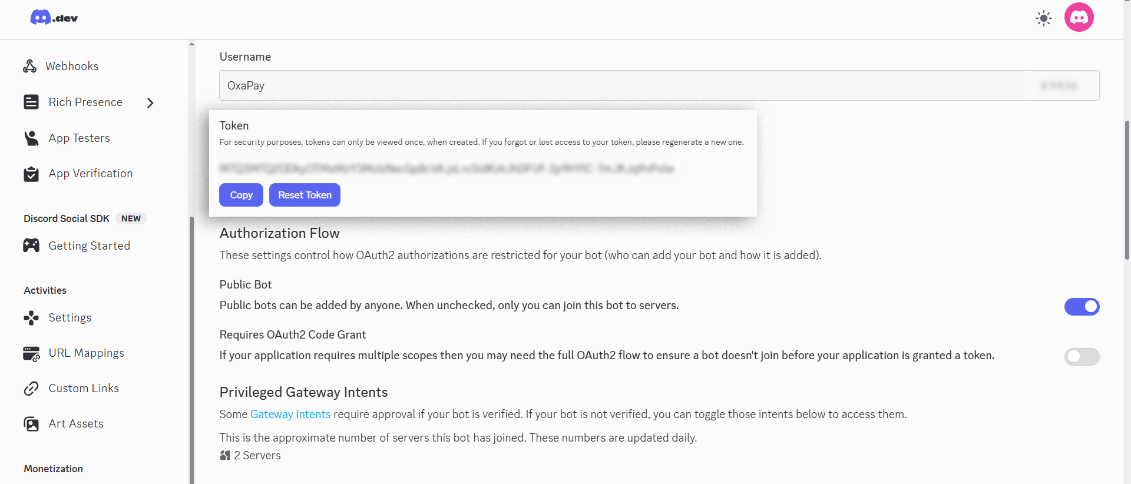Click the Webhooks icon in sidebar
The width and height of the screenshot is (1131, 484).
point(29,66)
